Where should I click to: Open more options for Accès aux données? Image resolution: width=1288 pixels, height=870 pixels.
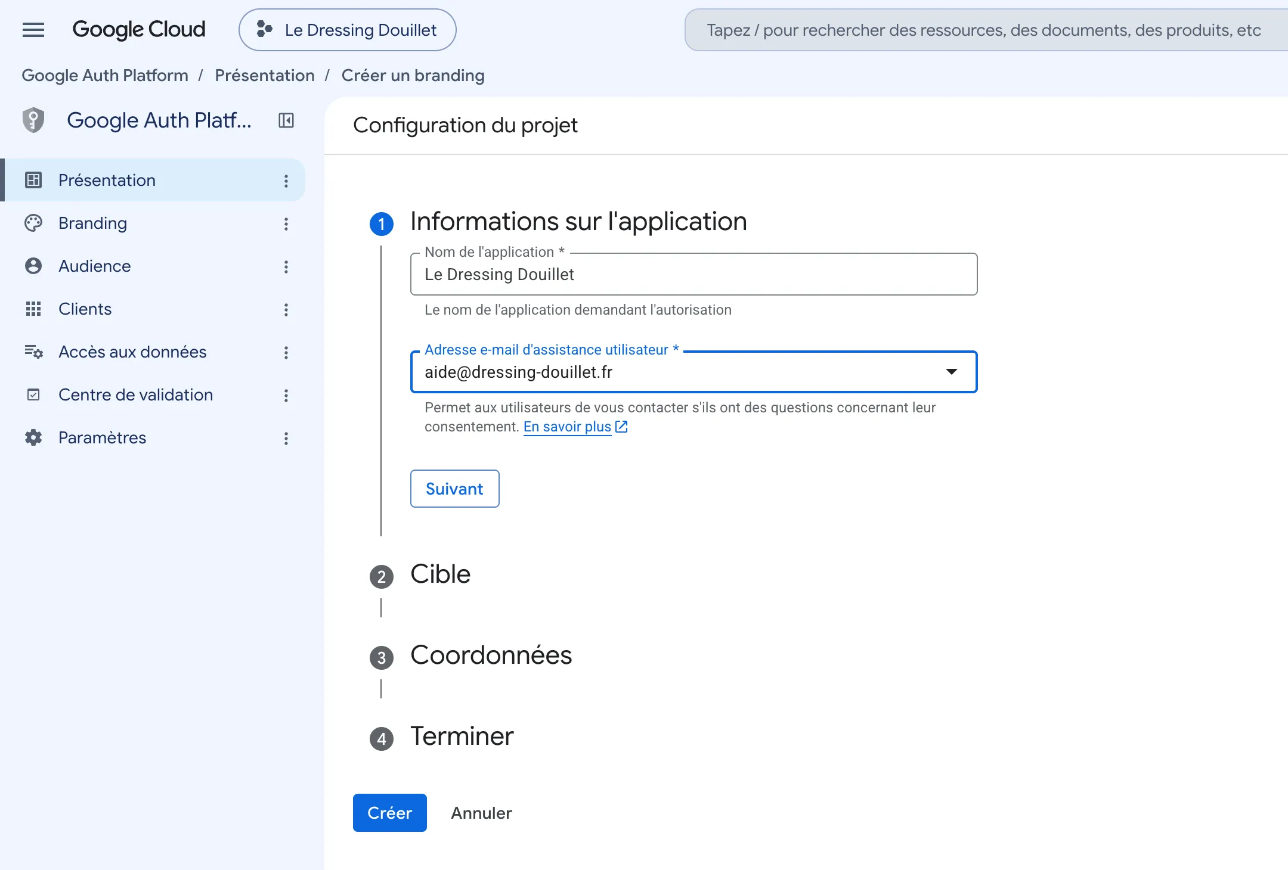click(286, 352)
